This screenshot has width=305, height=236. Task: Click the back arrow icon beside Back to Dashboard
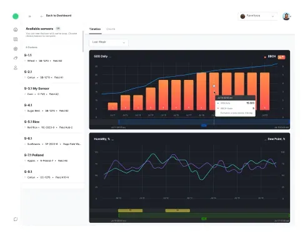coord(42,16)
